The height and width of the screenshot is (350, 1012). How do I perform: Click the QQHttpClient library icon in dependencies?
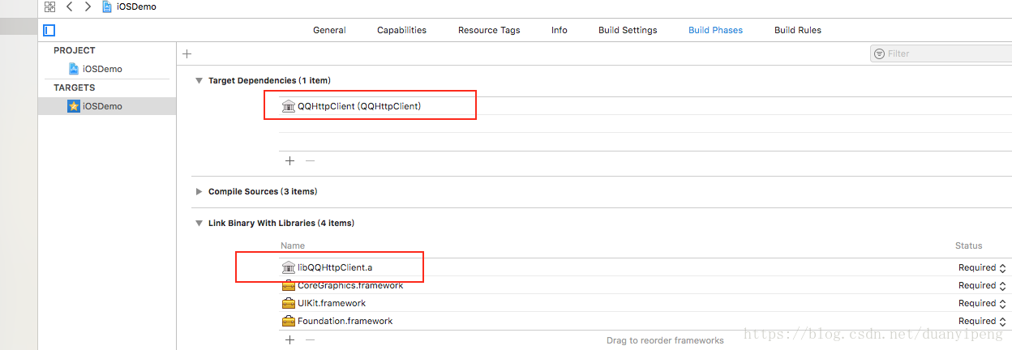point(289,106)
